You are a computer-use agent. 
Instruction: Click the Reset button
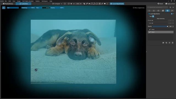[160, 4]
